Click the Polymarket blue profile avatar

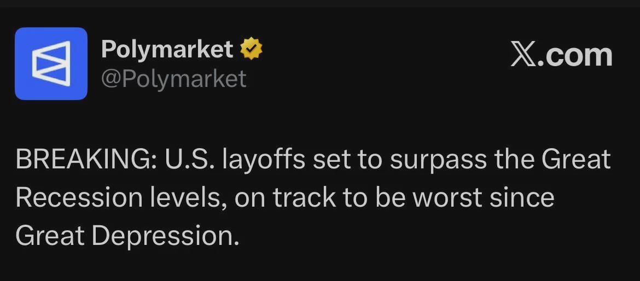pyautogui.click(x=51, y=63)
